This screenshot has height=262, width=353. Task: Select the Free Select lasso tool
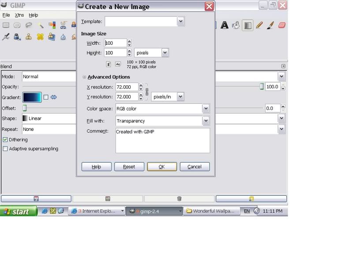pos(29,25)
